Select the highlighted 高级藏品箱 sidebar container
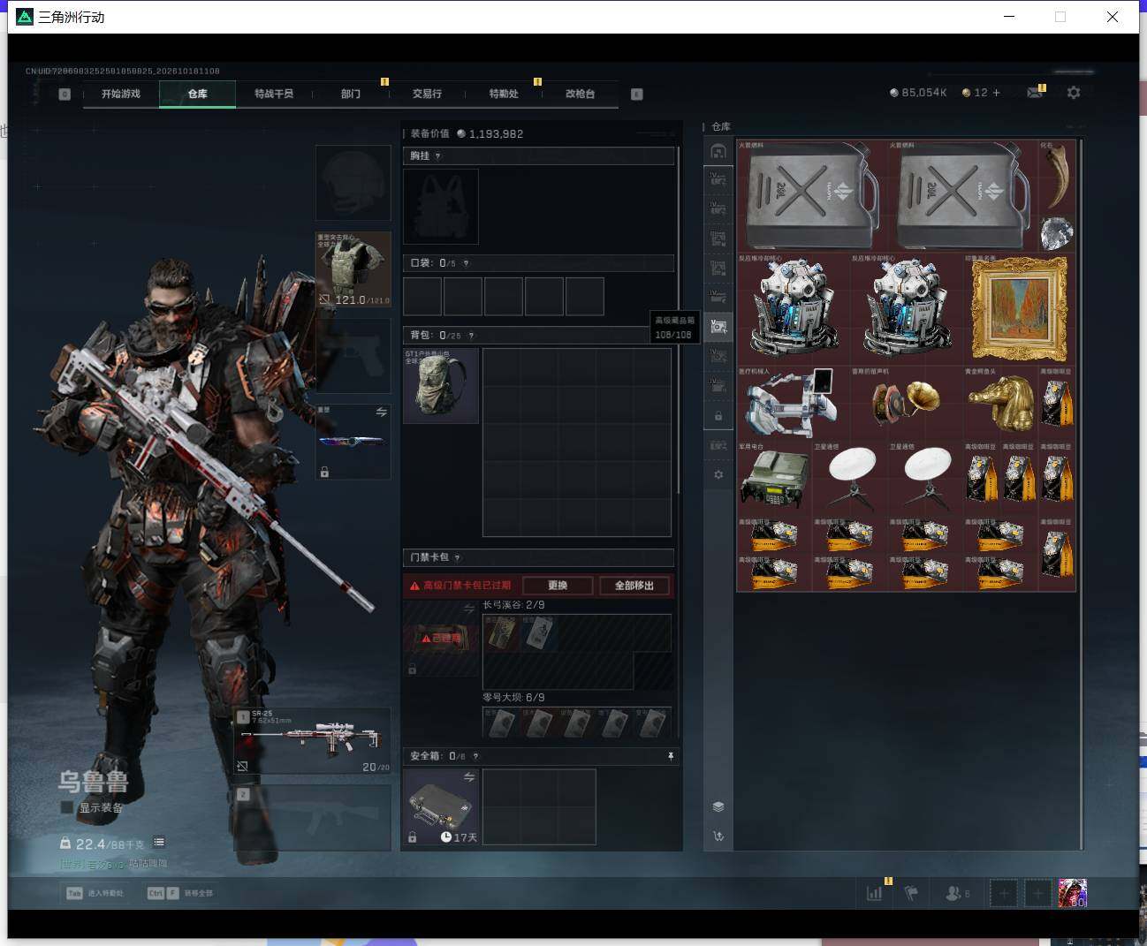This screenshot has width=1147, height=946. [718, 327]
